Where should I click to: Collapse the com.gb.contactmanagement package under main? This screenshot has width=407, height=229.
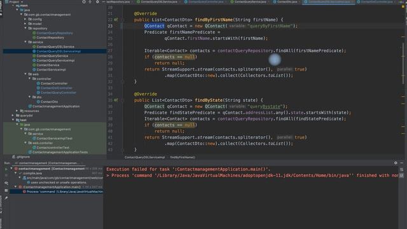pyautogui.click(x=21, y=15)
